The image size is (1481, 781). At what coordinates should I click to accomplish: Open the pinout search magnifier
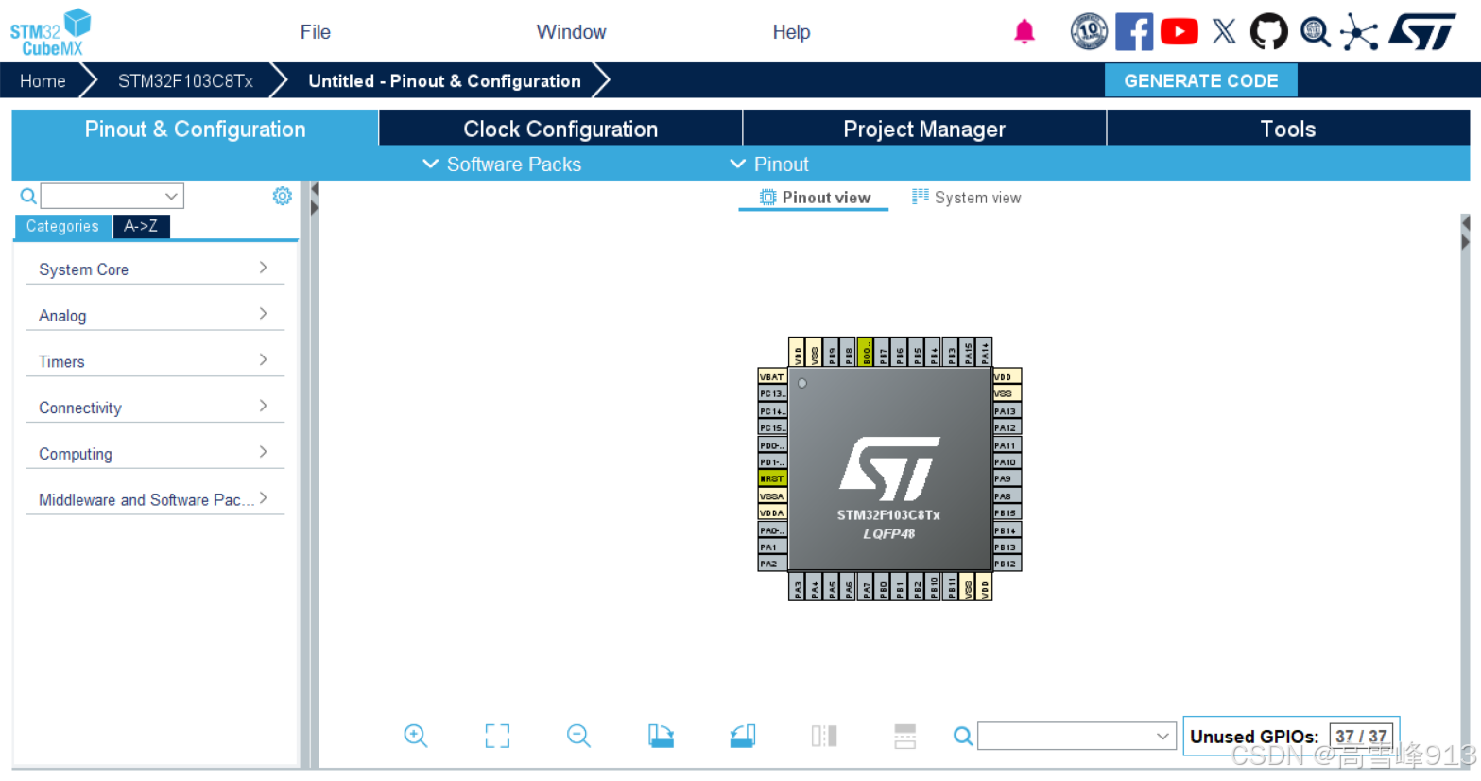(962, 736)
